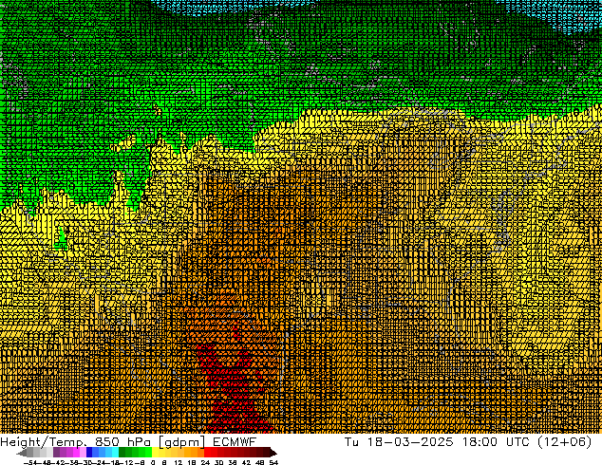Click the '[gdpm]' unit label
The height and width of the screenshot is (465, 602).
181,442
